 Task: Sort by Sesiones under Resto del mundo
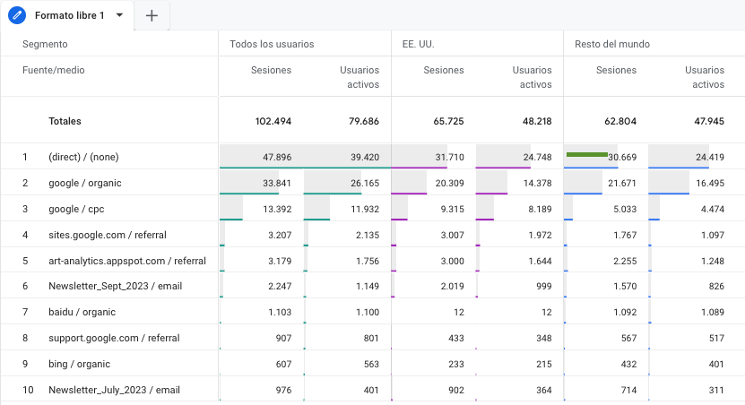tap(616, 70)
